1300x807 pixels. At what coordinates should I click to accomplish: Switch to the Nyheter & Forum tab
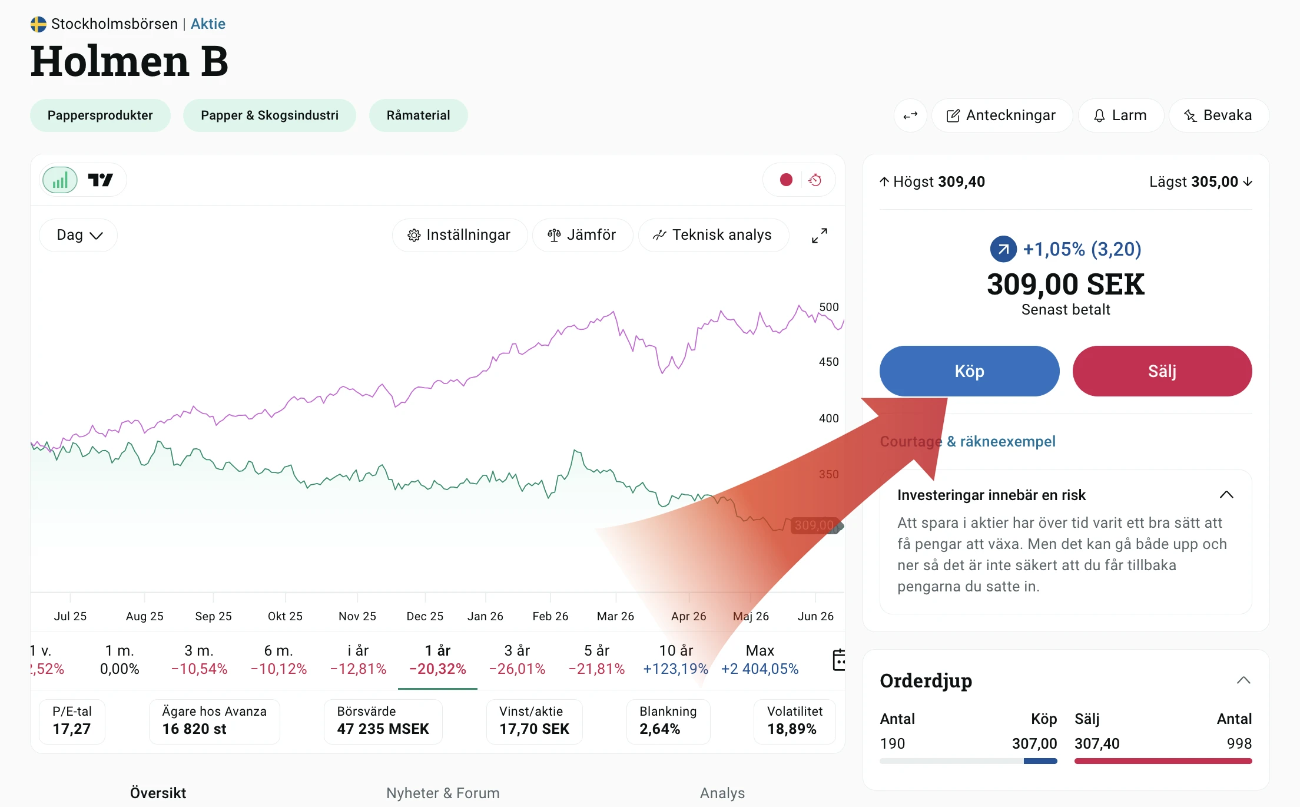click(x=443, y=793)
